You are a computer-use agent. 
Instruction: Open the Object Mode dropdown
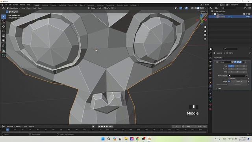[x=13, y=8]
